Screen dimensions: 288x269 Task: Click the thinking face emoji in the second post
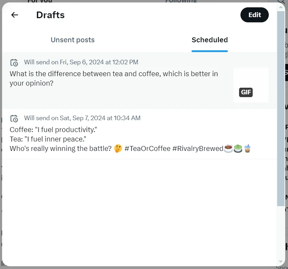(118, 148)
